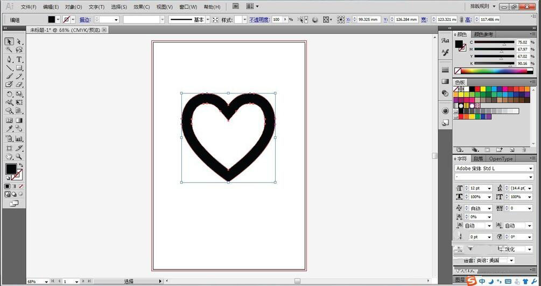Click the CMYK color spectrum bar
This screenshot has width=541, height=286.
[x=494, y=71]
